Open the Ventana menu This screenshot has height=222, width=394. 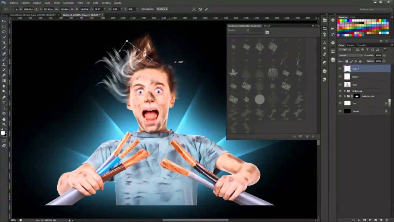[106, 3]
